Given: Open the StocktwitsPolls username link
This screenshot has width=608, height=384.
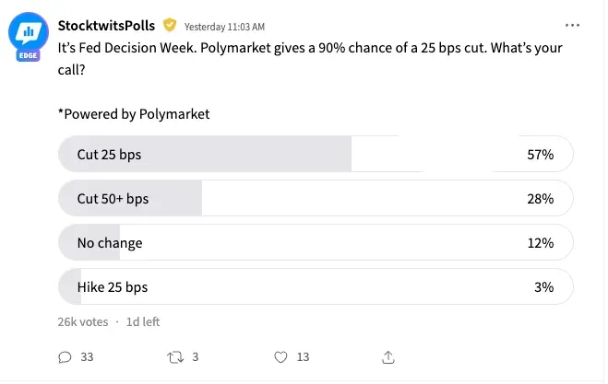Looking at the screenshot, I should point(106,26).
